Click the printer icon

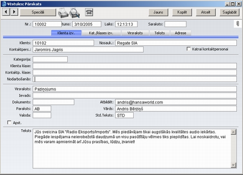tap(63, 13)
